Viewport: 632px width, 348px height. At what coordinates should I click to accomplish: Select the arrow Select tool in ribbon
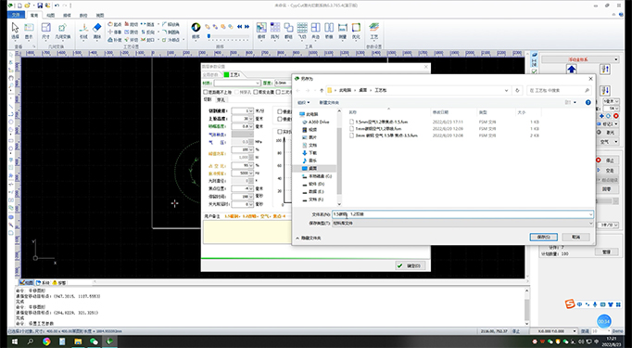tap(15, 31)
